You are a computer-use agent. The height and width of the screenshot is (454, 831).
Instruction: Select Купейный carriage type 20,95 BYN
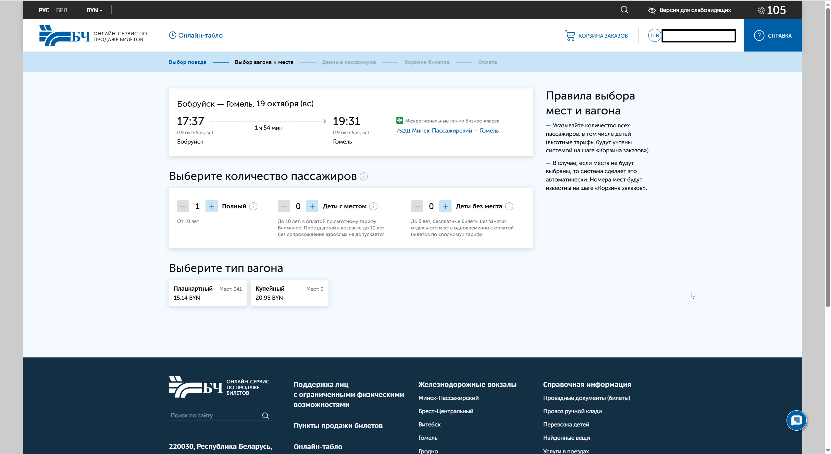(290, 293)
